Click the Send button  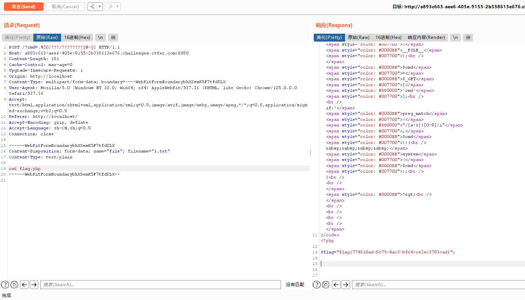[24, 7]
